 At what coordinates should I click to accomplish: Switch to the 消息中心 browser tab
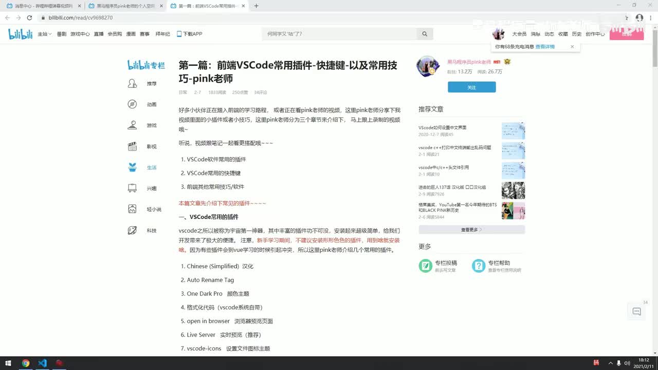pyautogui.click(x=43, y=6)
